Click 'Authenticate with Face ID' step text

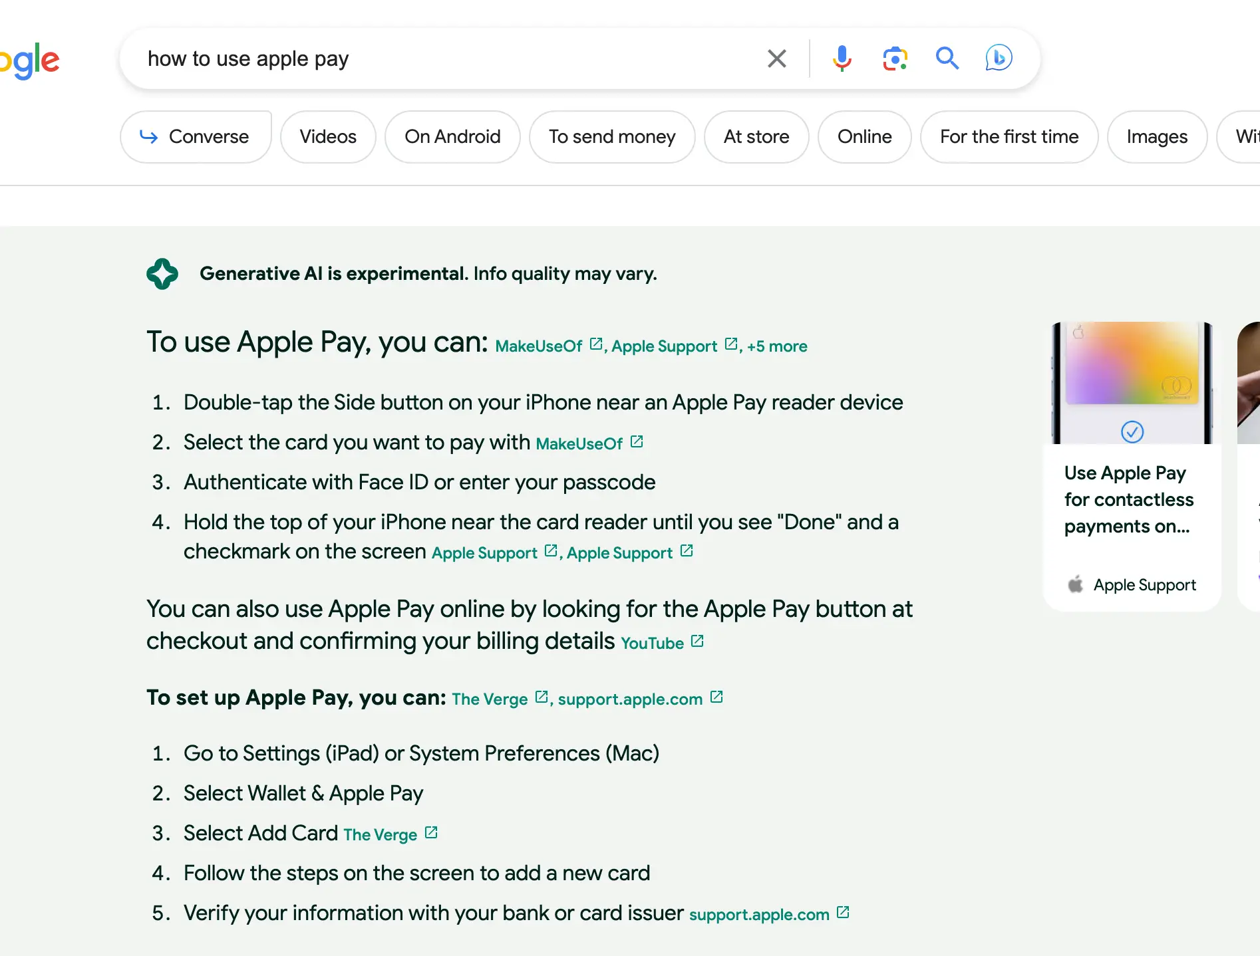pos(419,483)
